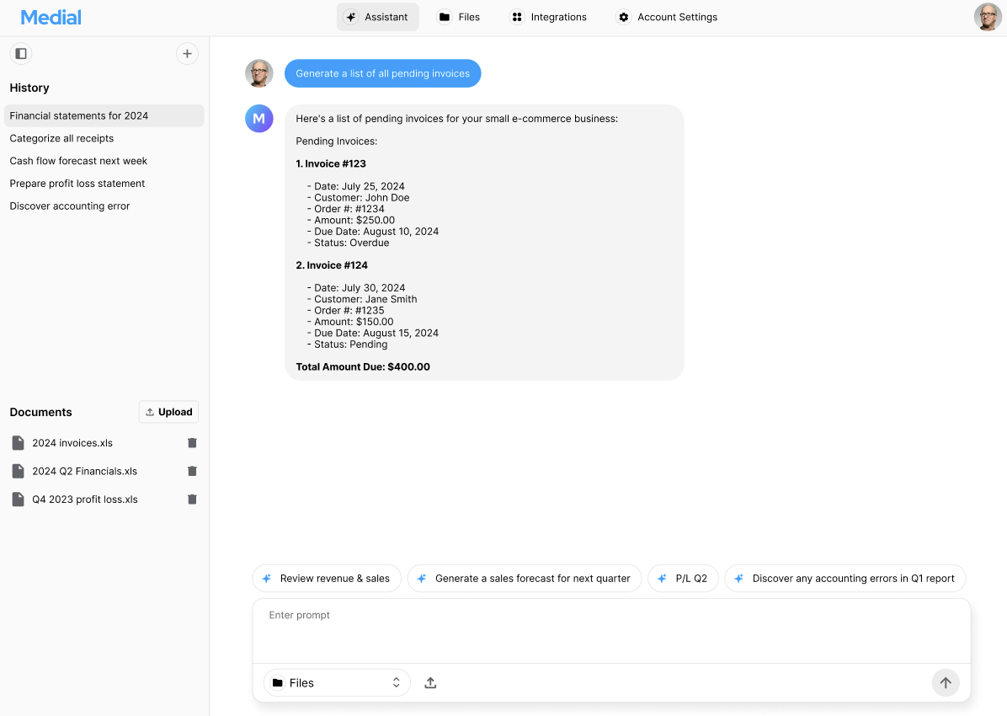Click the upload icon beside Files dropdown

430,683
